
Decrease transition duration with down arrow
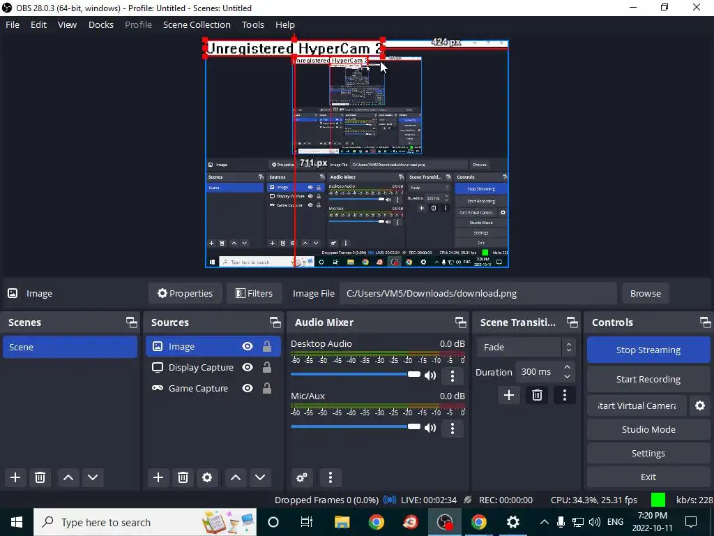567,376
